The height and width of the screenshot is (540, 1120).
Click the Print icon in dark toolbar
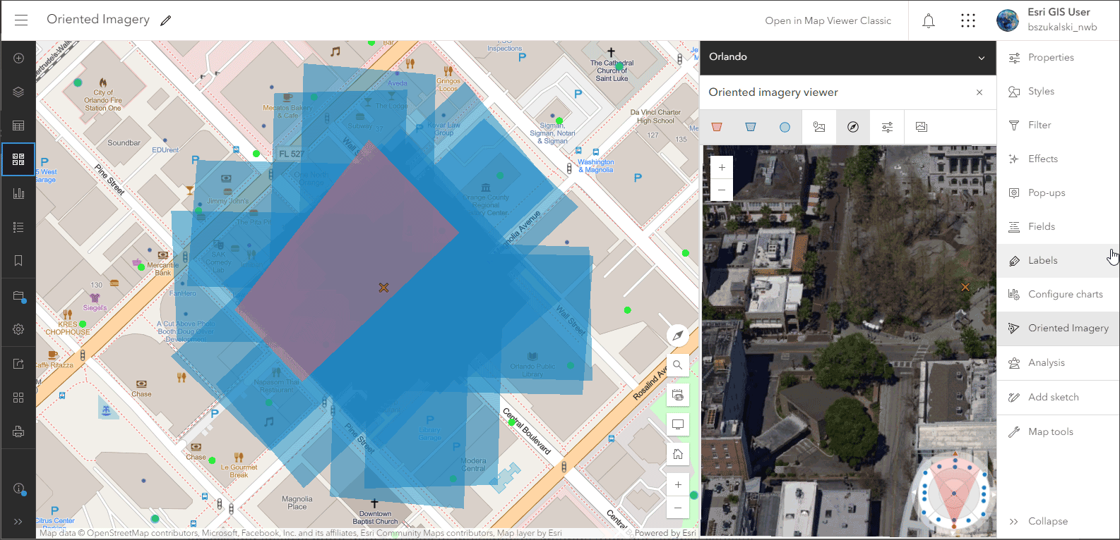[18, 431]
